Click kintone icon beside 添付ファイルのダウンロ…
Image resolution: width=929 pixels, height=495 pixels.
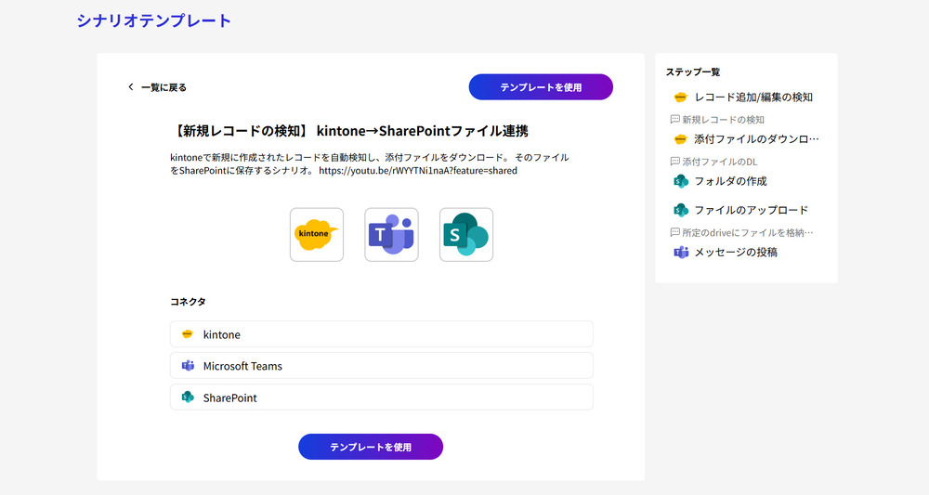point(680,139)
